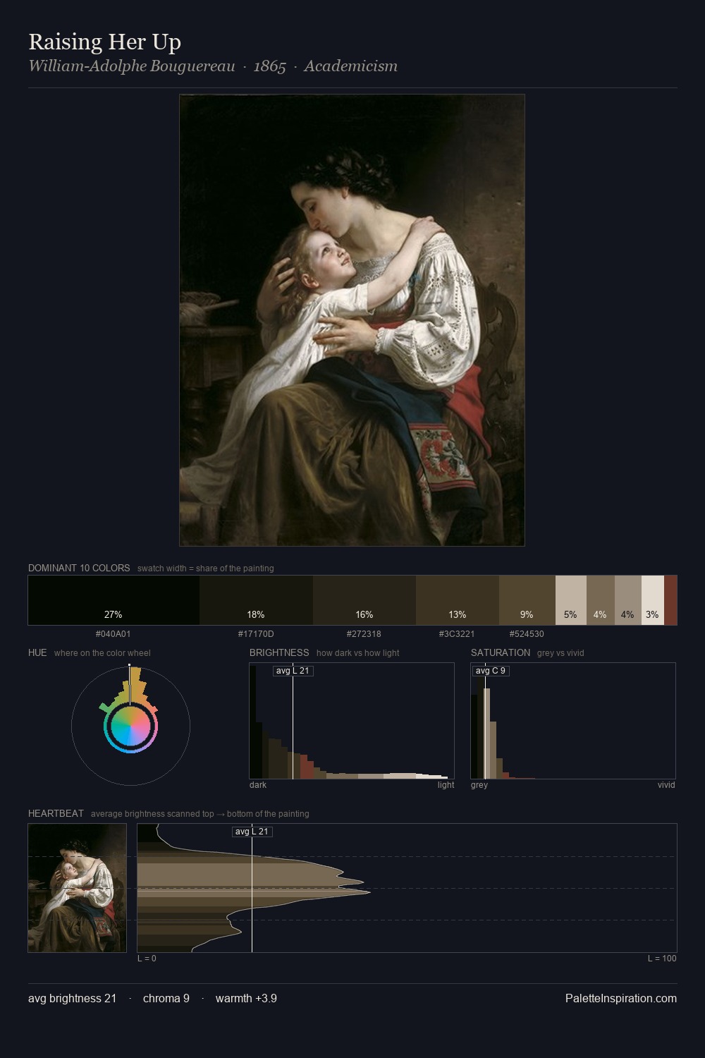Click the brightness histogram chart

point(352,721)
